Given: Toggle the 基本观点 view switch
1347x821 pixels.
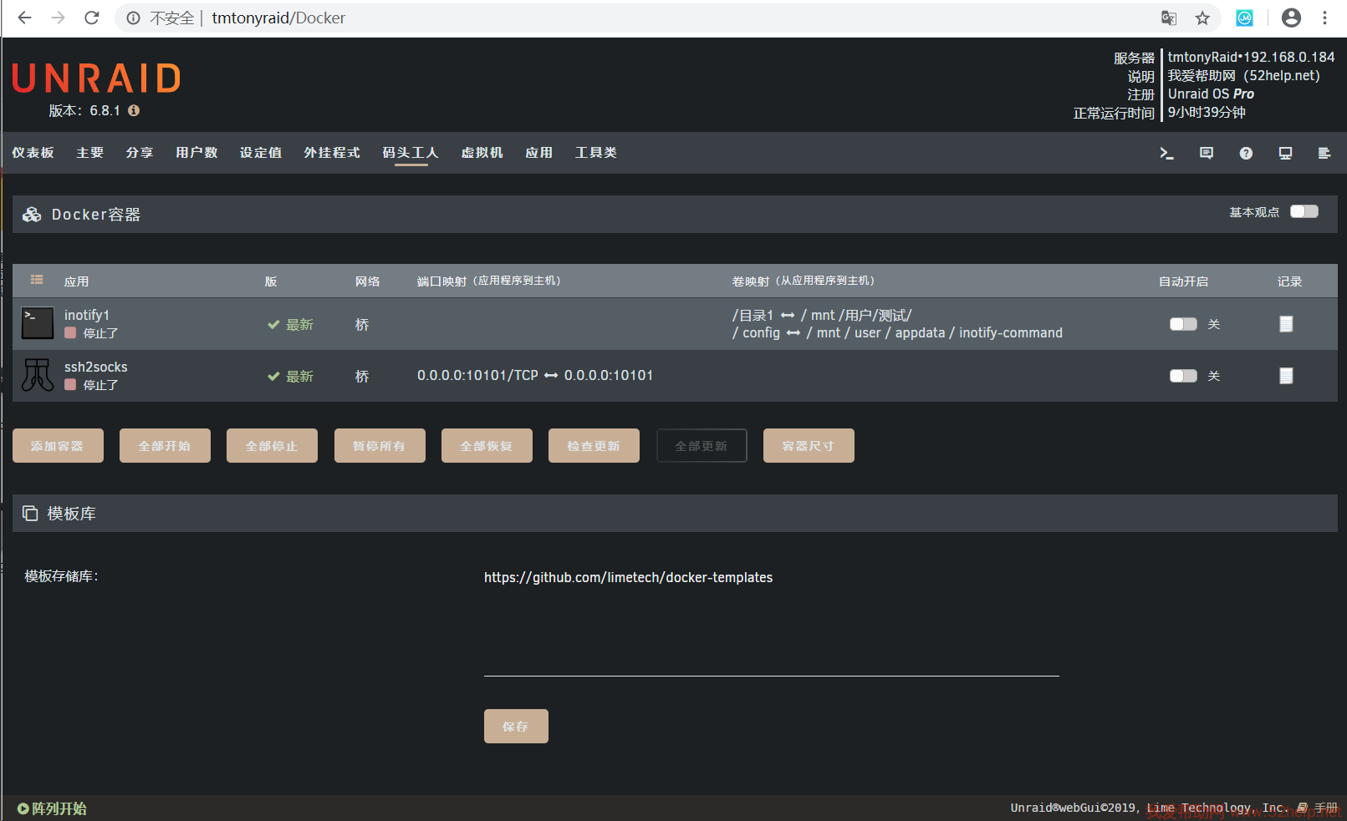Looking at the screenshot, I should click(1304, 212).
